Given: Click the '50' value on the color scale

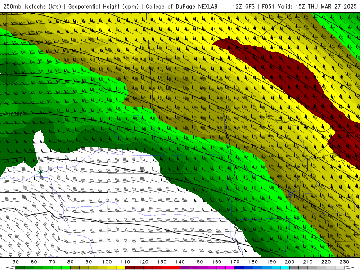Looking at the screenshot, I should coord(16,262).
